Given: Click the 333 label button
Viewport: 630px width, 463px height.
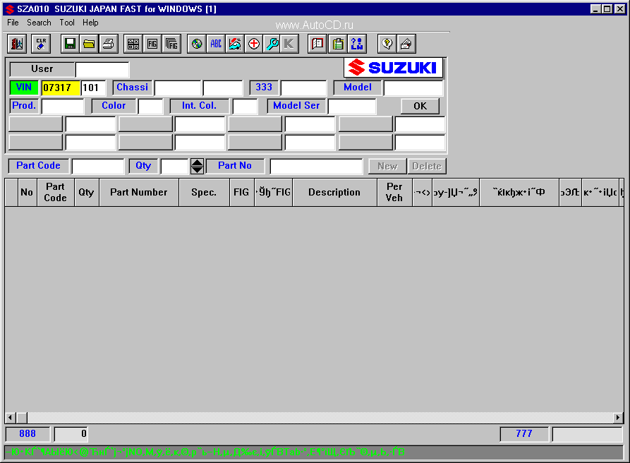Looking at the screenshot, I should point(264,88).
